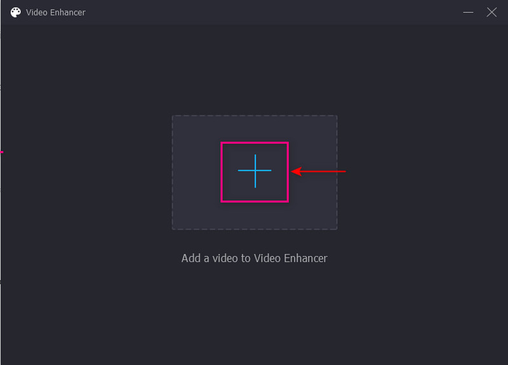The height and width of the screenshot is (365, 508).
Task: Click the tip of the red arrow
Action: click(293, 171)
